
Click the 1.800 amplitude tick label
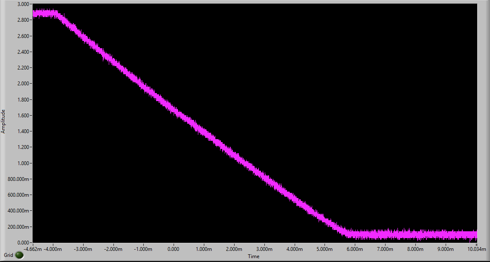tap(23, 100)
